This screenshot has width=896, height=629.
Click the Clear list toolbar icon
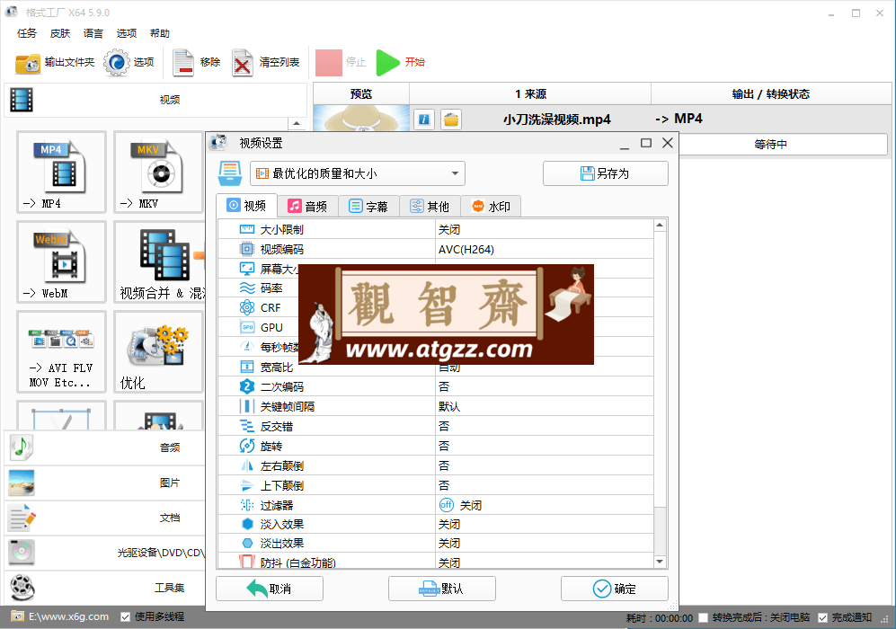click(x=243, y=63)
